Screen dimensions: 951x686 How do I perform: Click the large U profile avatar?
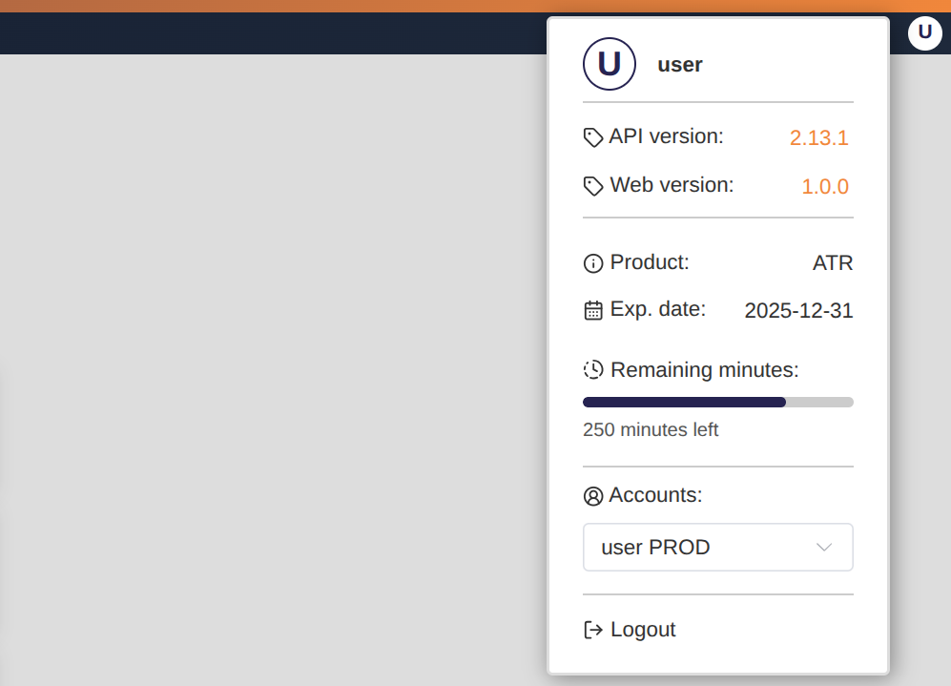tap(609, 64)
